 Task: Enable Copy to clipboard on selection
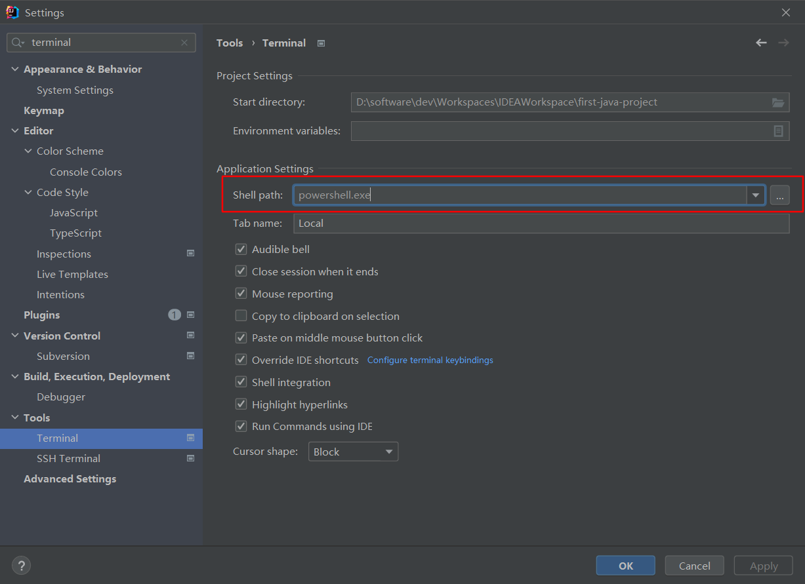tap(241, 316)
